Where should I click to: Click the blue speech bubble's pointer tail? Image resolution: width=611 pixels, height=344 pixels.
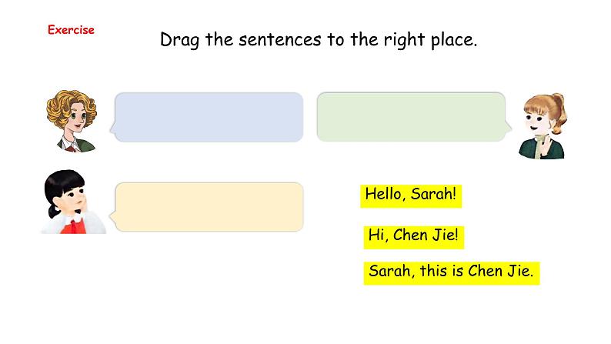[x=112, y=128]
